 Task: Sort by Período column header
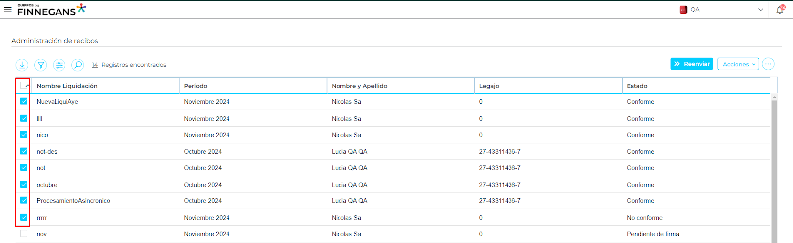coord(196,86)
